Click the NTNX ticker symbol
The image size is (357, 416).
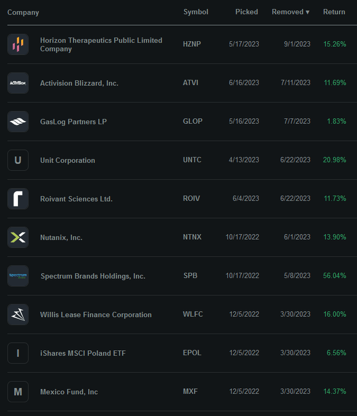tap(192, 237)
